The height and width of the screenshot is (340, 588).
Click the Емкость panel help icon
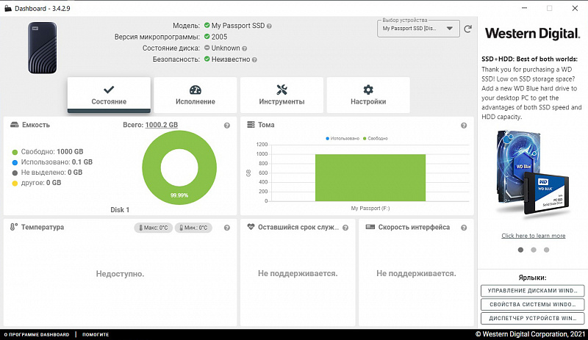tap(227, 126)
